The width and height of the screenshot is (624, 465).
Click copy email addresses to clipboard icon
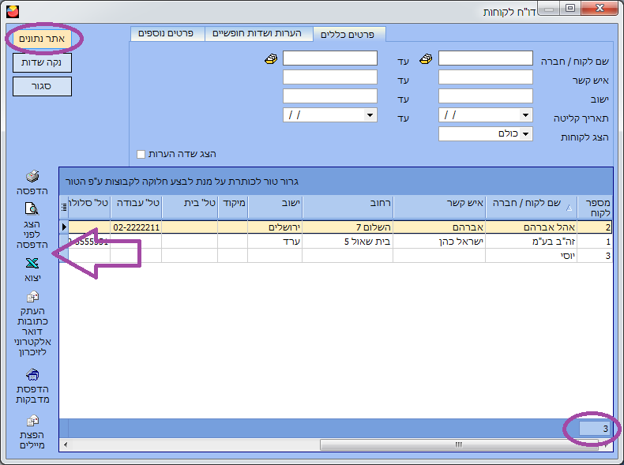pyautogui.click(x=32, y=298)
